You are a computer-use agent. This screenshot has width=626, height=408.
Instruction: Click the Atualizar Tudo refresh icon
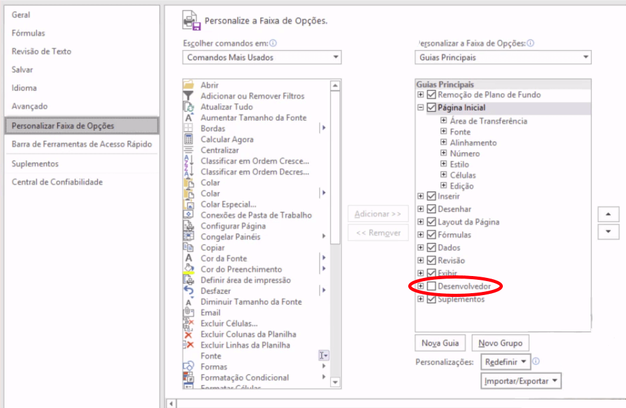(189, 107)
